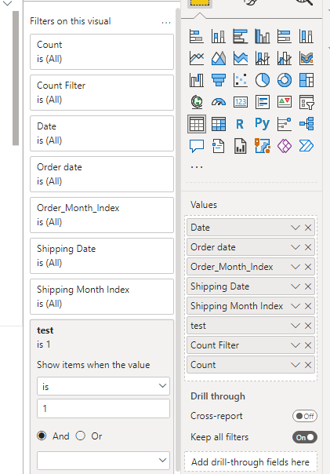Select the Or radio button
The image size is (330, 474).
pos(80,436)
